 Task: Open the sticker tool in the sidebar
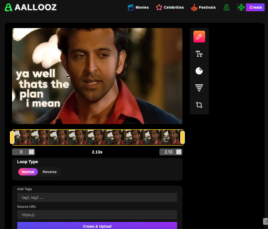click(x=199, y=71)
